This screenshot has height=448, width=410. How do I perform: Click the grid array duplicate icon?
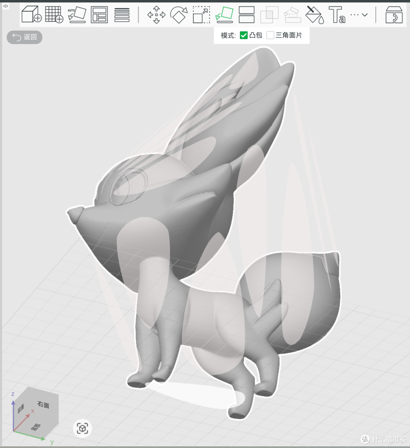point(54,14)
